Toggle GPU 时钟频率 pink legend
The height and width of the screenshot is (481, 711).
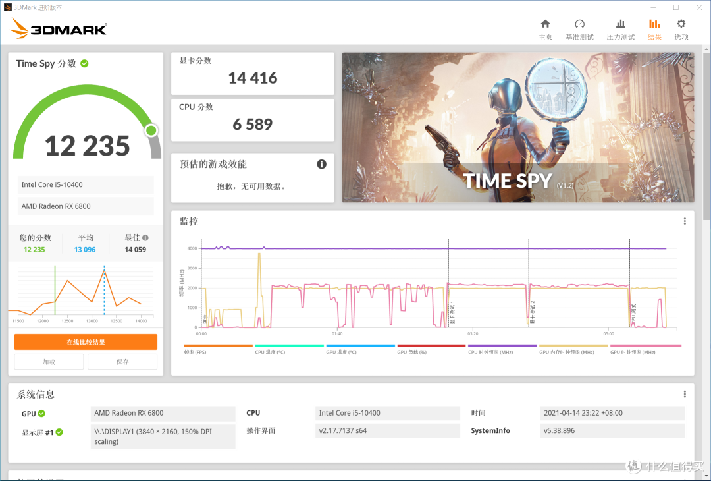[x=646, y=349]
